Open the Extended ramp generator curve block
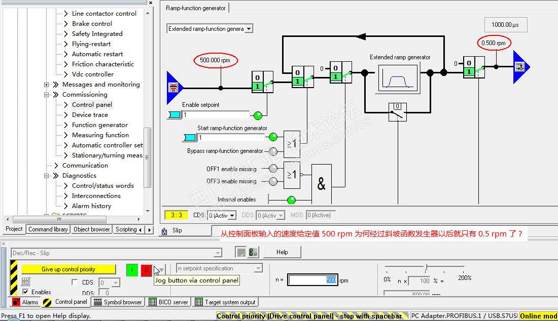Viewport: 558px width, 321px height. pos(398,78)
